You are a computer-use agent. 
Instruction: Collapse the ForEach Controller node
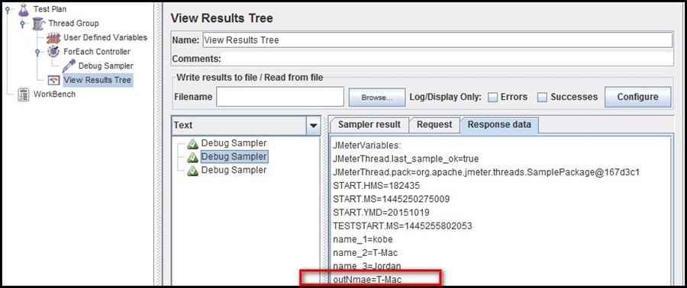37,52
